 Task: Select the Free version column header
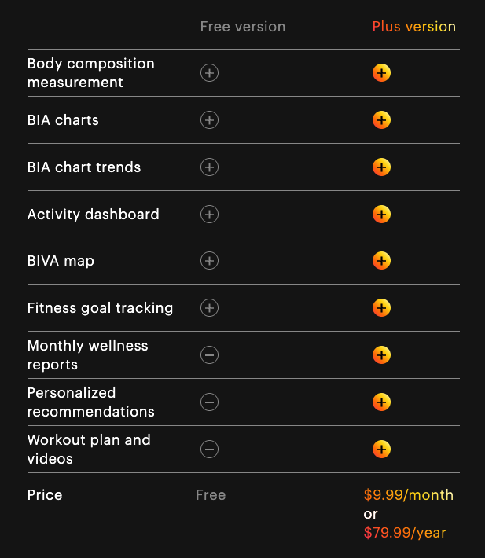(242, 27)
